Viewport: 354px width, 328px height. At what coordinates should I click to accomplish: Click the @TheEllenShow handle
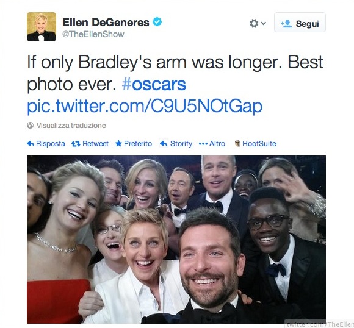[93, 34]
